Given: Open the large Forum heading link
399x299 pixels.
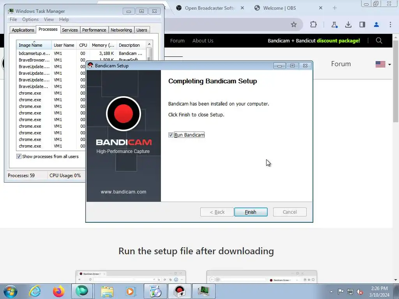Looking at the screenshot, I should tap(341, 64).
